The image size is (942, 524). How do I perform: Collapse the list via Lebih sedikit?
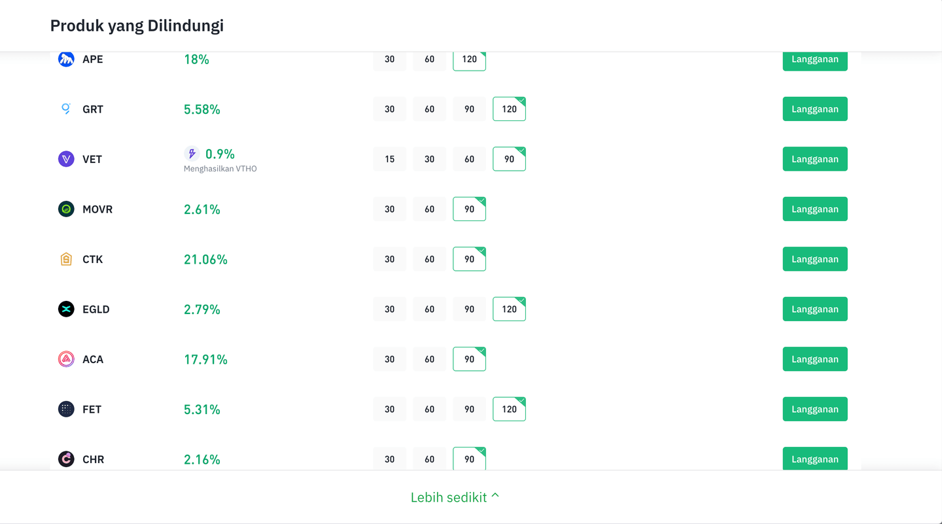[449, 497]
